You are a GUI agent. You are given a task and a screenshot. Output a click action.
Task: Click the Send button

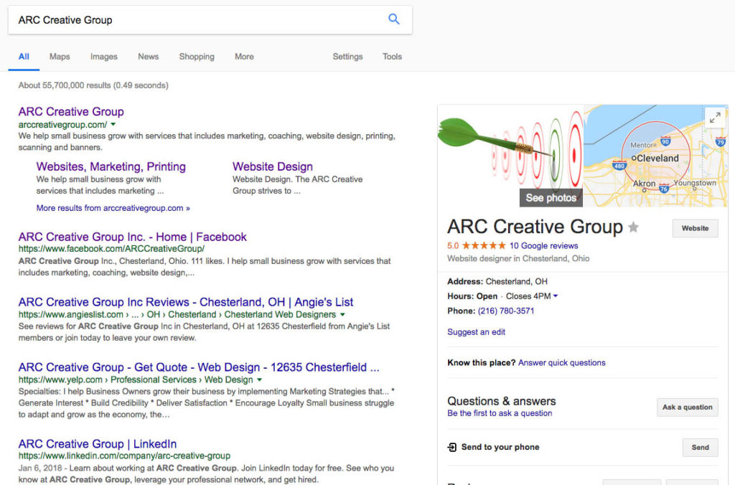pyautogui.click(x=700, y=448)
